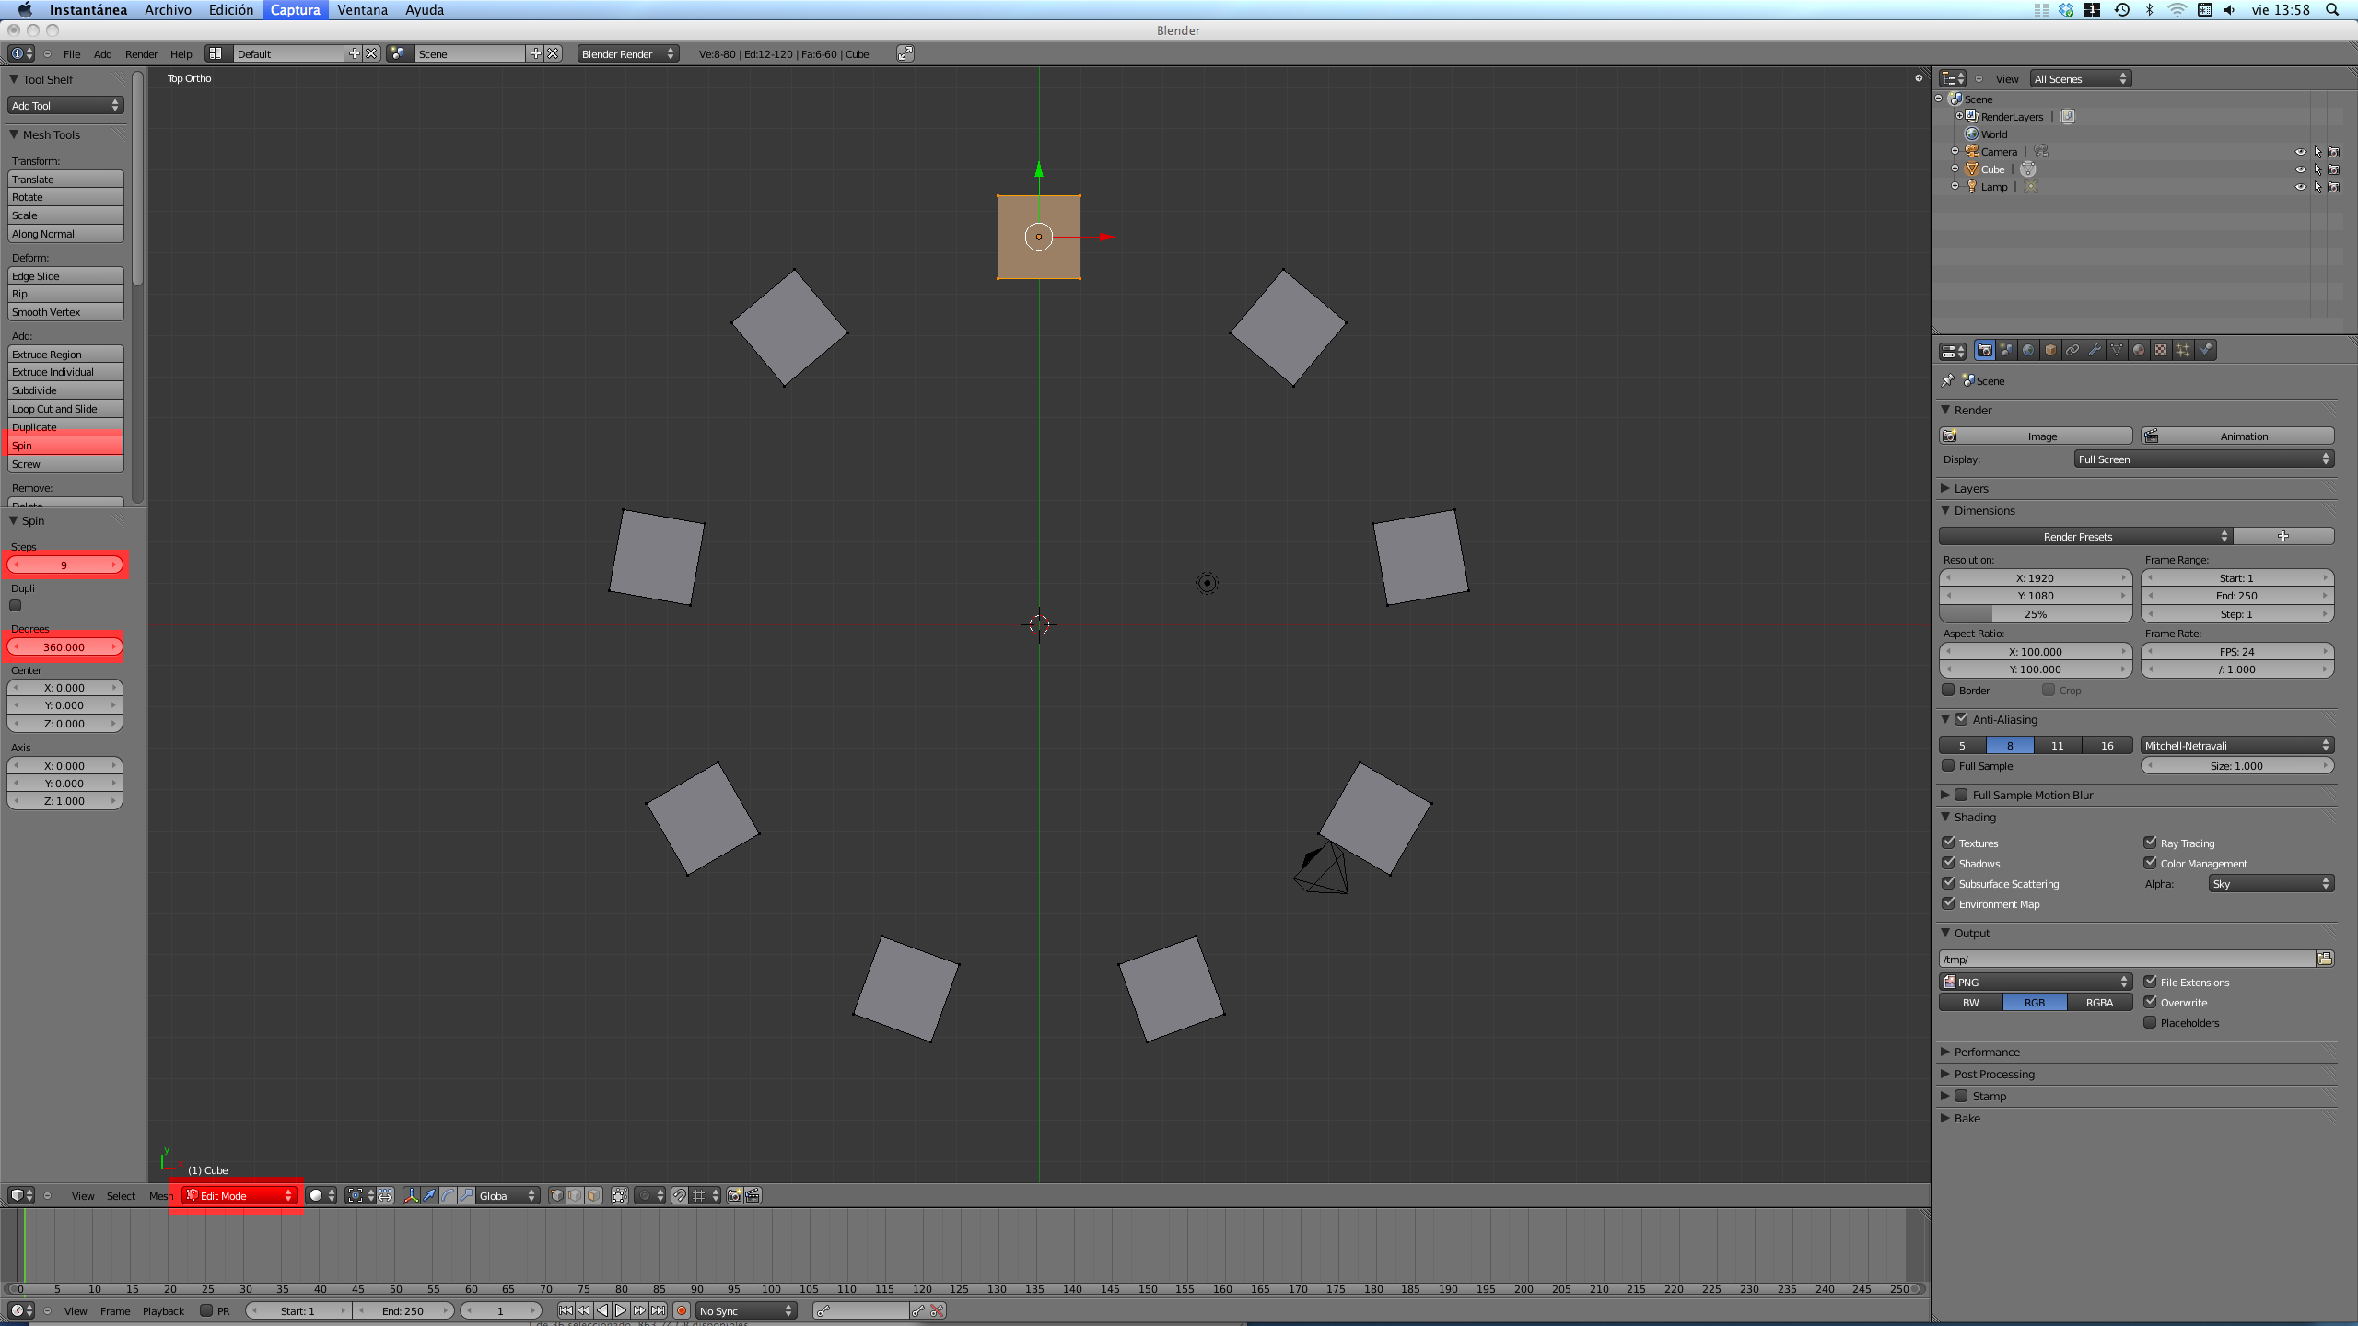Click the Extrude Region button
This screenshot has width=2358, height=1326.
(65, 355)
